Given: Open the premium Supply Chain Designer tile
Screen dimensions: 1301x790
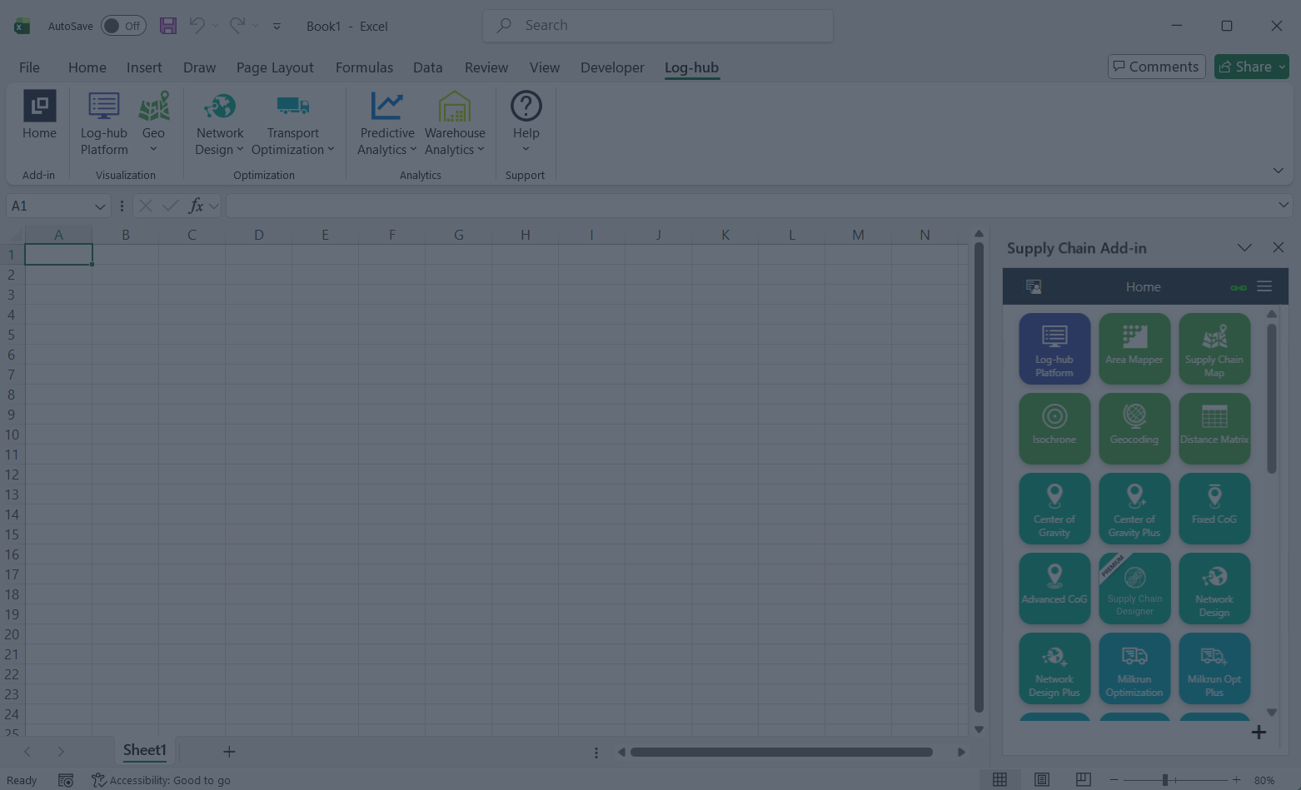Looking at the screenshot, I should [1134, 589].
